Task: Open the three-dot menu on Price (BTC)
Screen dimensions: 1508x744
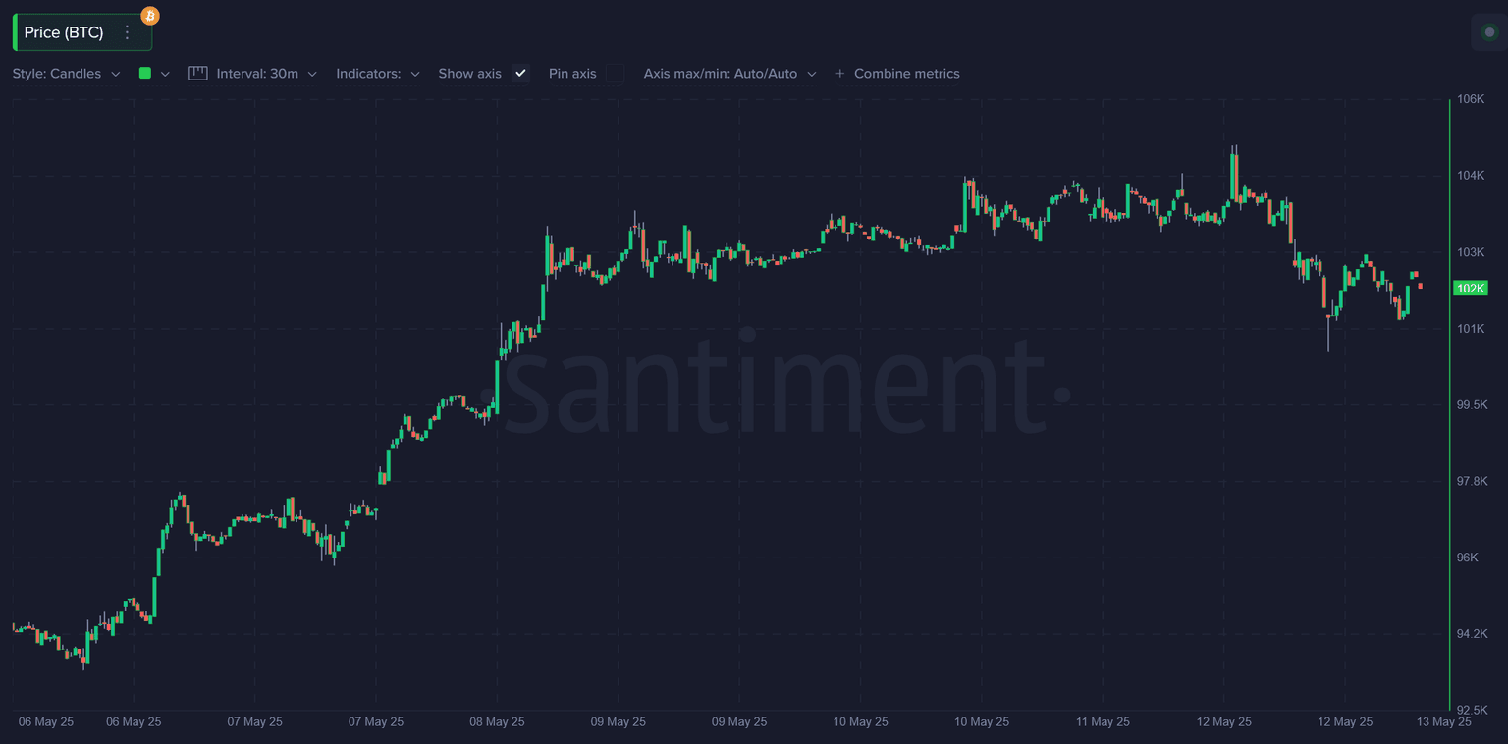Action: coord(127,32)
